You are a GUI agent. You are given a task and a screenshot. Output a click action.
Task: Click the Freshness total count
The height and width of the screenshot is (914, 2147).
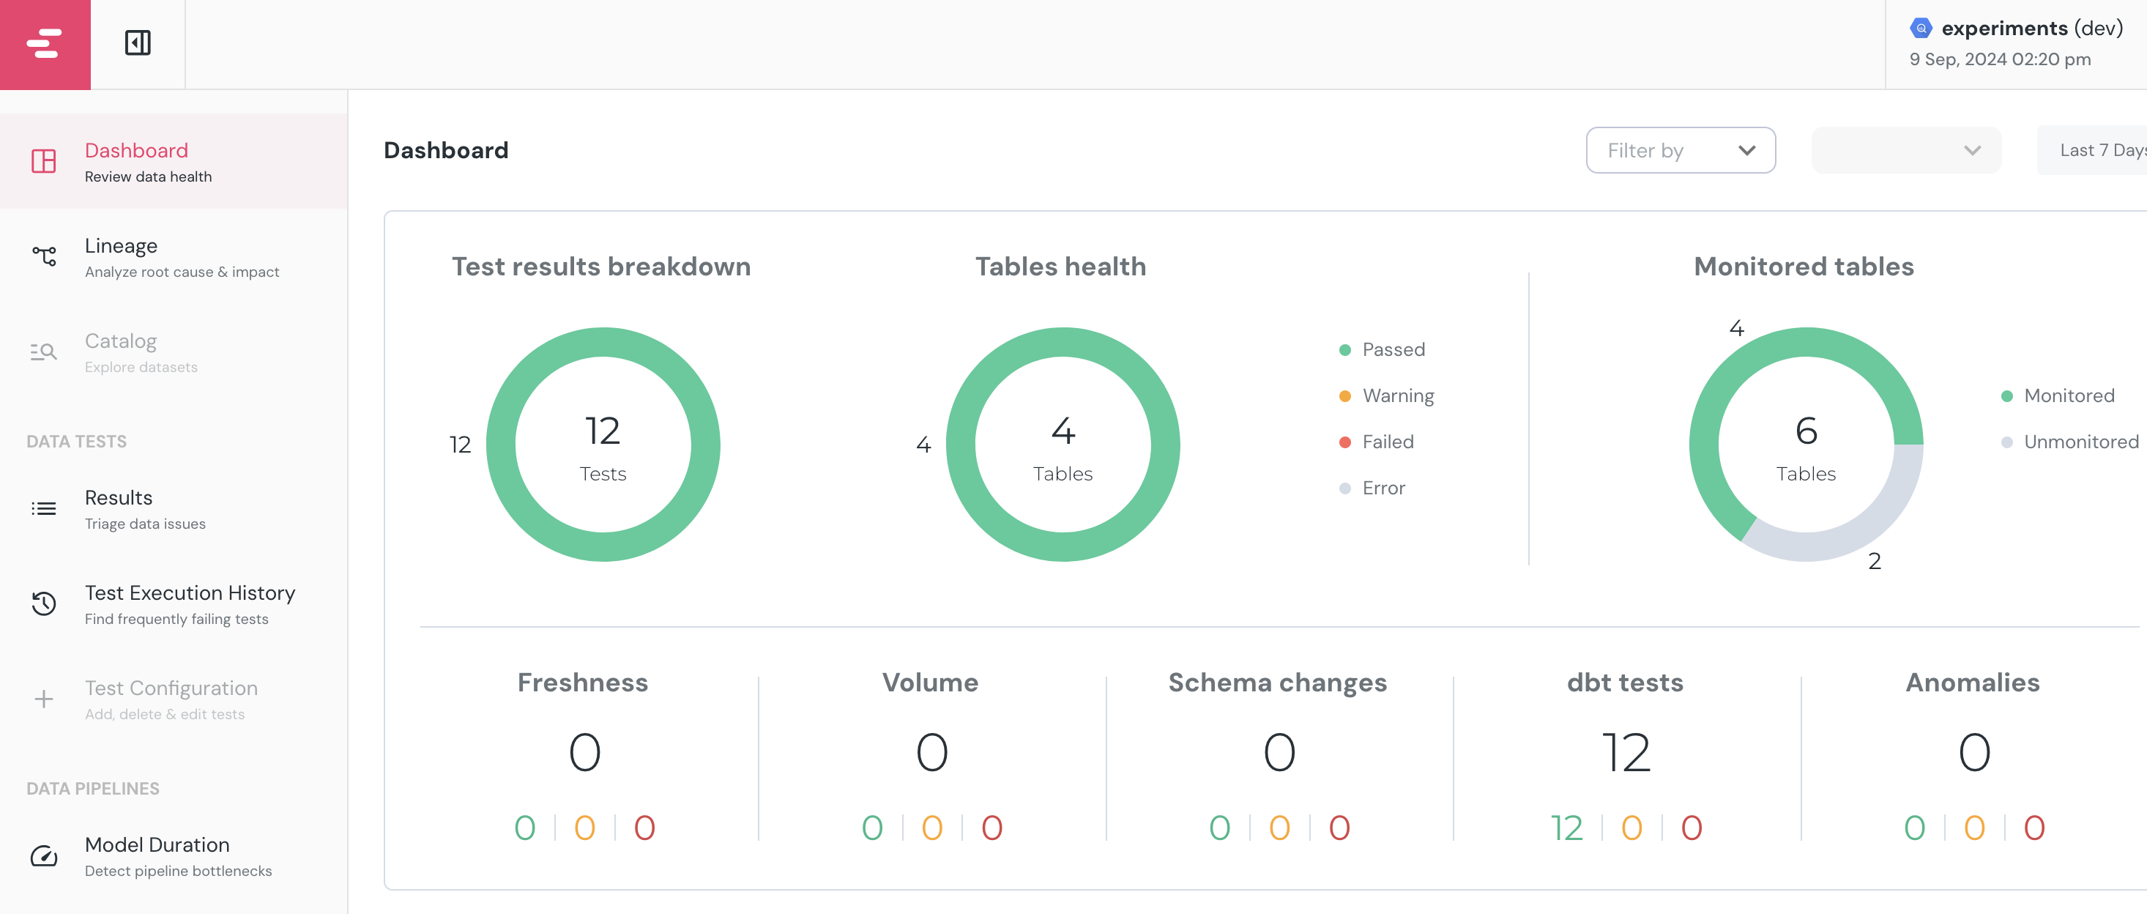(x=584, y=751)
